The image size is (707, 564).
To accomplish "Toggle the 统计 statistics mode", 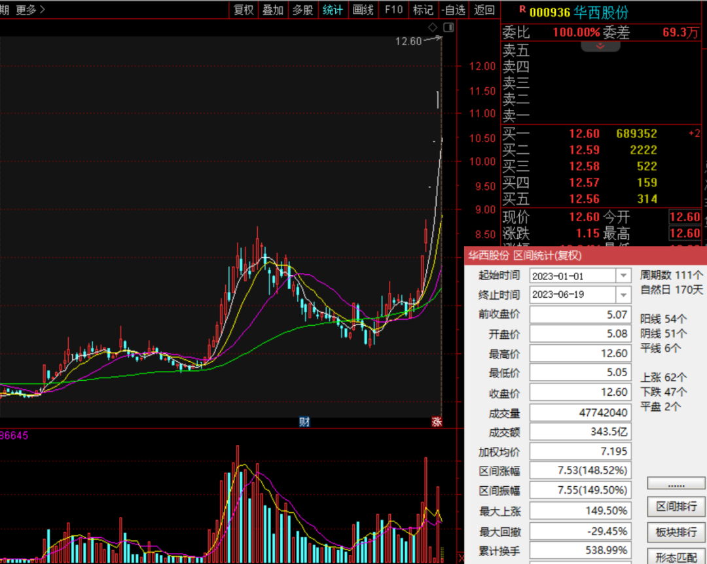I will click(x=333, y=9).
